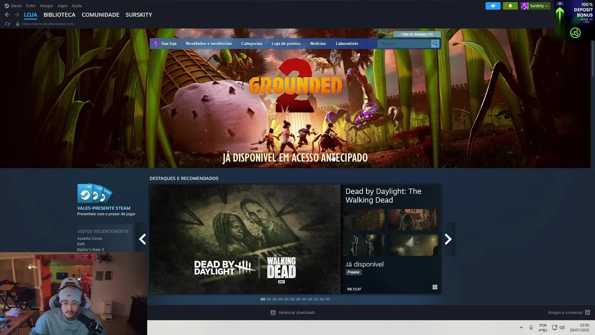The image size is (595, 335).
Task: Open the network icon in the system tray
Action: click(x=555, y=328)
